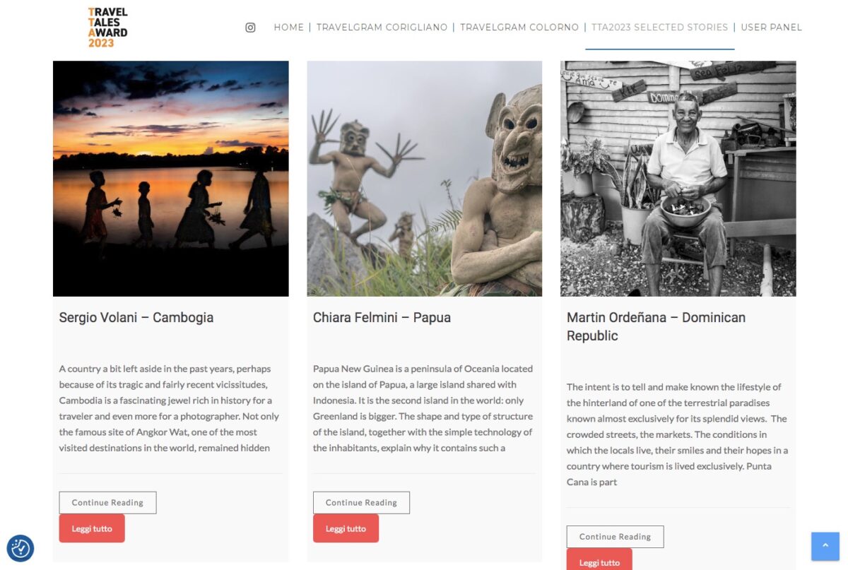Click Leggi tutto under Papua story

click(x=346, y=528)
